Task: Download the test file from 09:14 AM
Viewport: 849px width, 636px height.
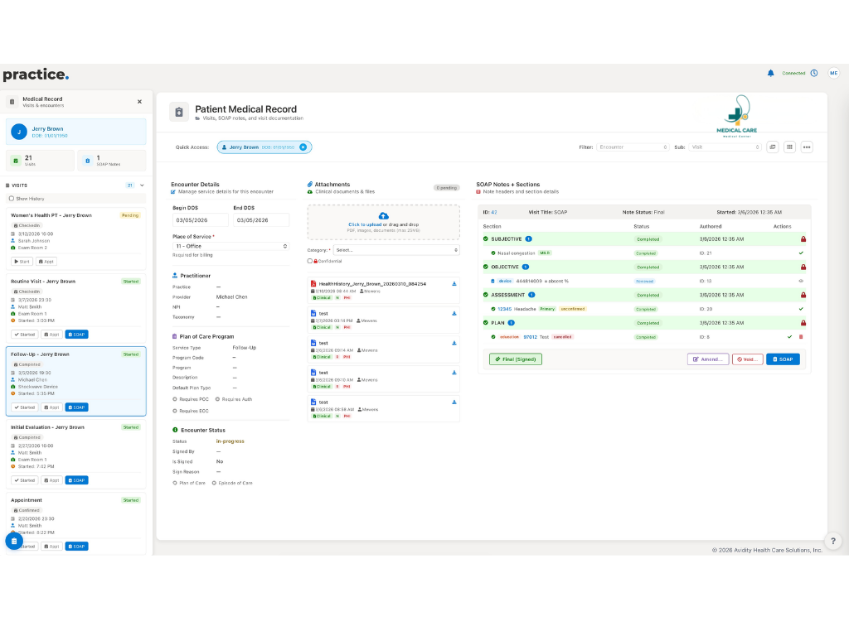Action: [454, 343]
